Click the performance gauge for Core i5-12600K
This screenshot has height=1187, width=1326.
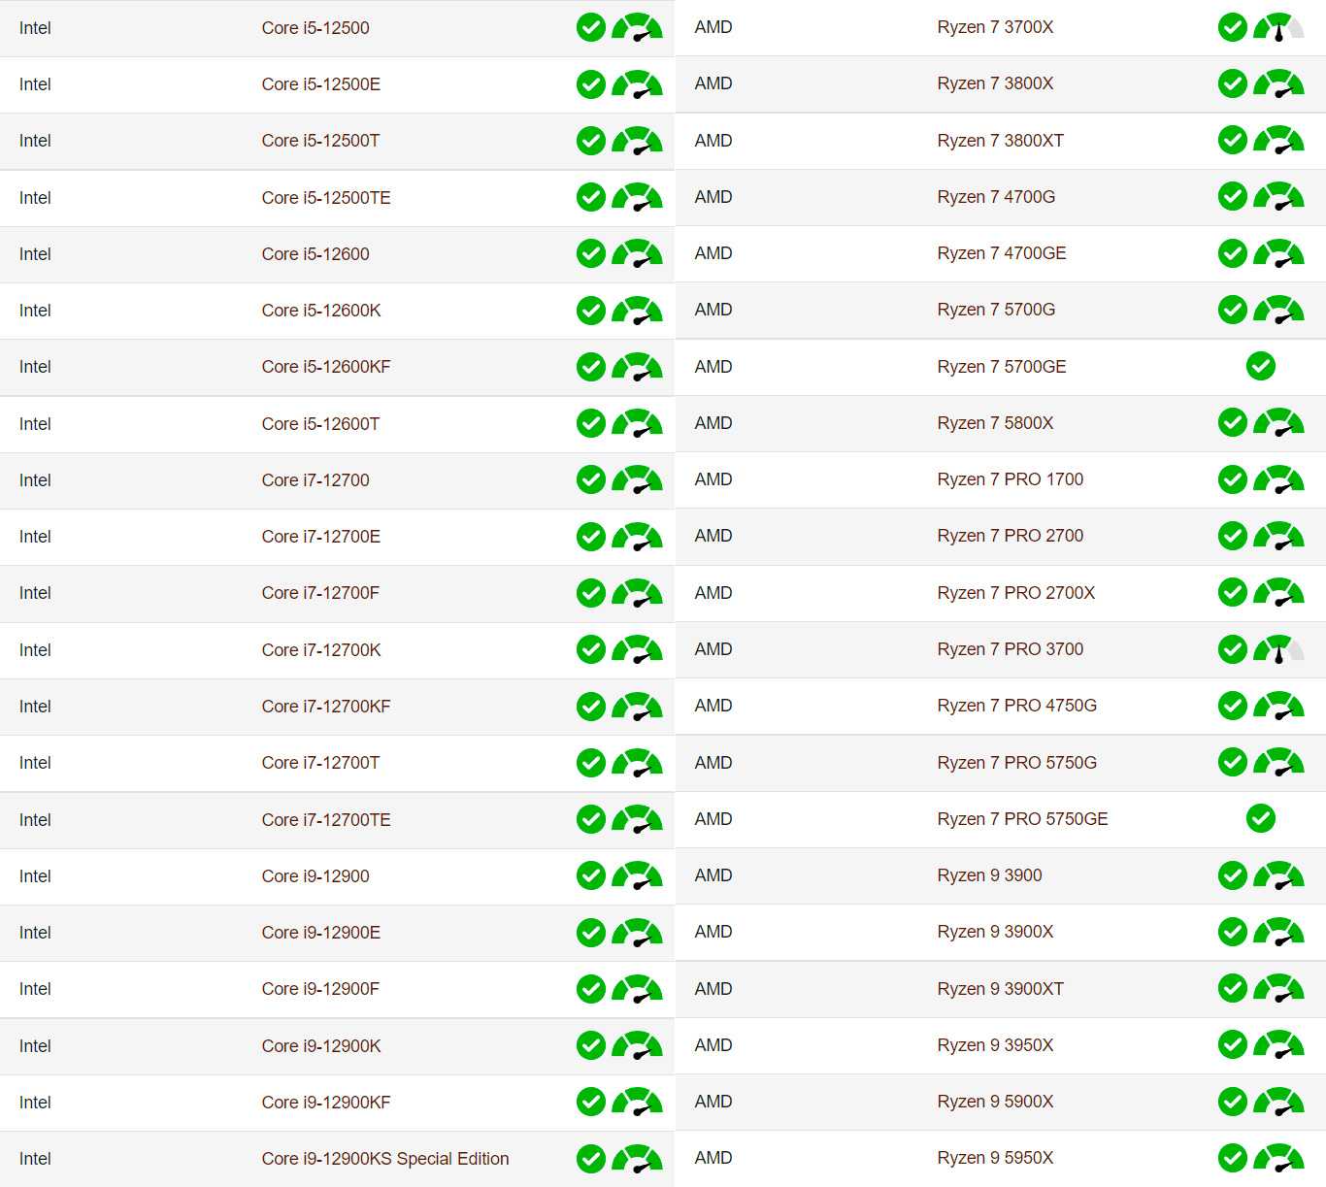click(x=637, y=311)
